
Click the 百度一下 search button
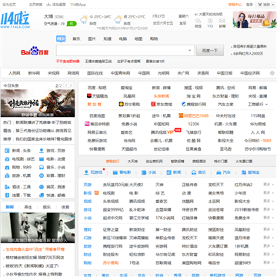click(210, 51)
